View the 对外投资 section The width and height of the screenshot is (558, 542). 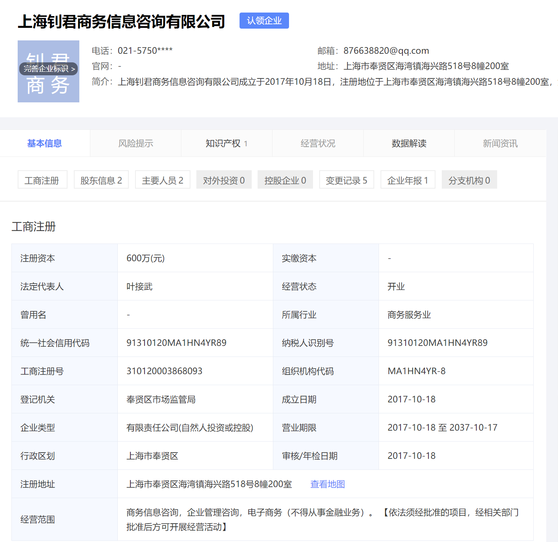[224, 180]
